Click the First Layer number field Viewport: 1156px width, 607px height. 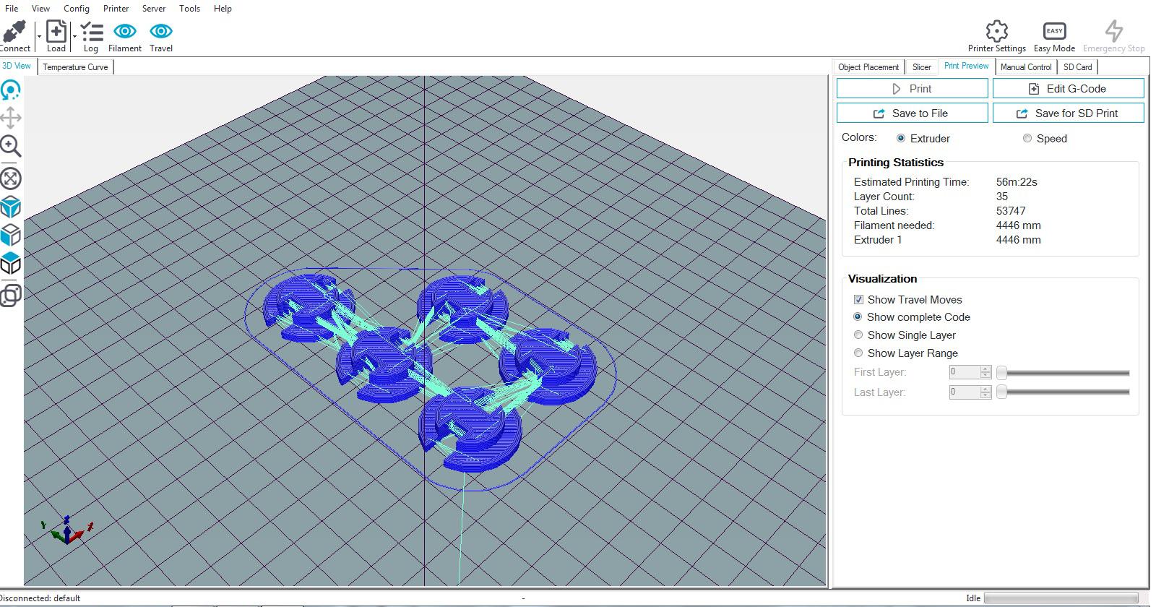965,372
